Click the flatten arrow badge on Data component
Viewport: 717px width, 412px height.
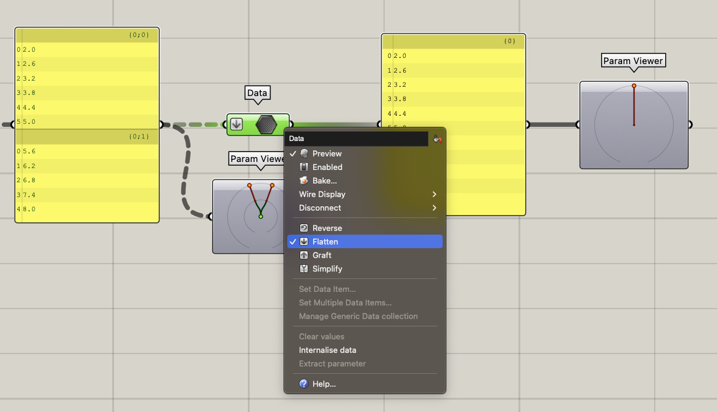point(236,124)
